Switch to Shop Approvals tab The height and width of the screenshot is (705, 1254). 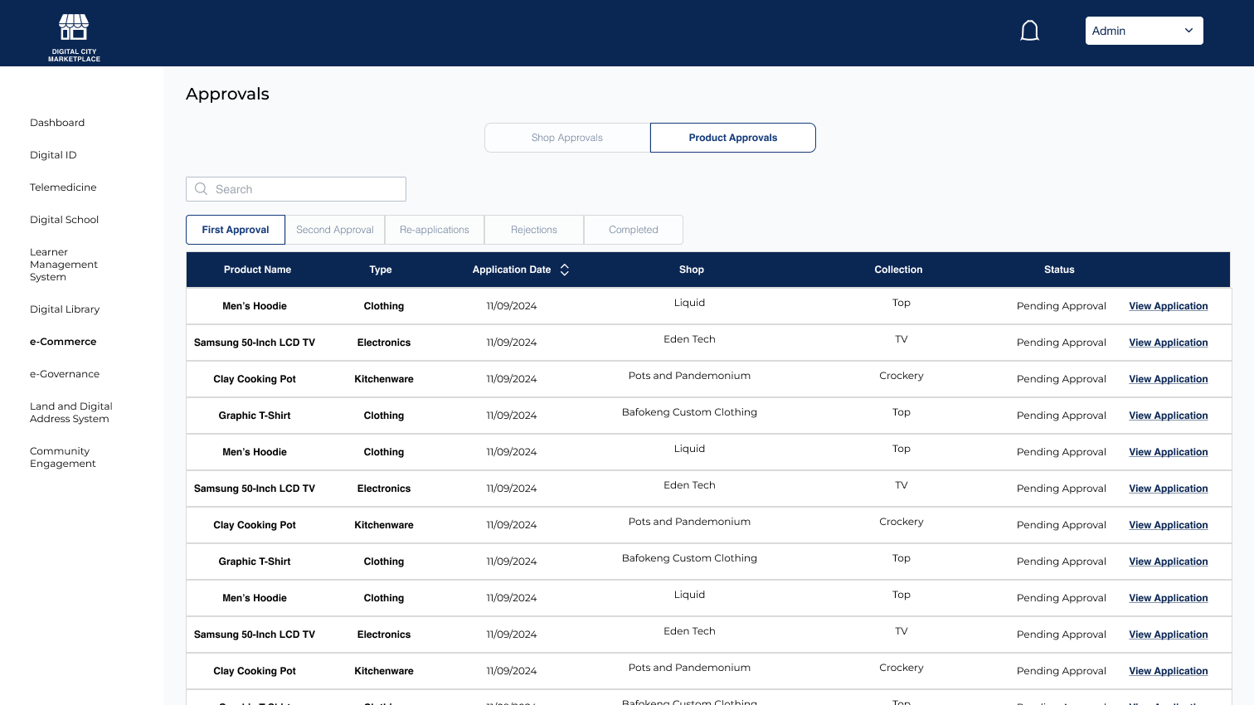point(567,138)
